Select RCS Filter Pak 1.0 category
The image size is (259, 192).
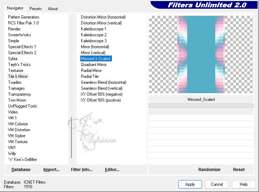[23, 23]
